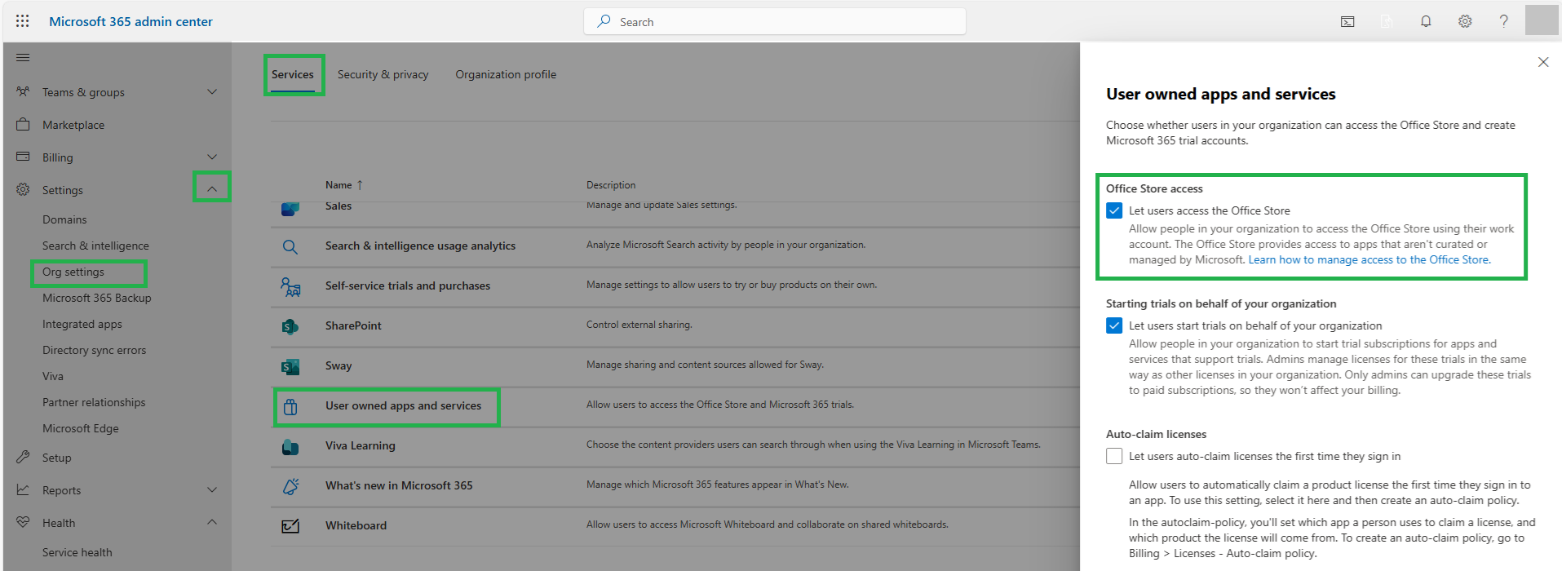Viewport: 1562px width, 571px height.
Task: Uncheck Let users access the Office Store
Action: tap(1114, 210)
